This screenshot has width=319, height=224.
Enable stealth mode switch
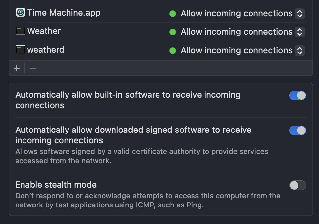297,185
